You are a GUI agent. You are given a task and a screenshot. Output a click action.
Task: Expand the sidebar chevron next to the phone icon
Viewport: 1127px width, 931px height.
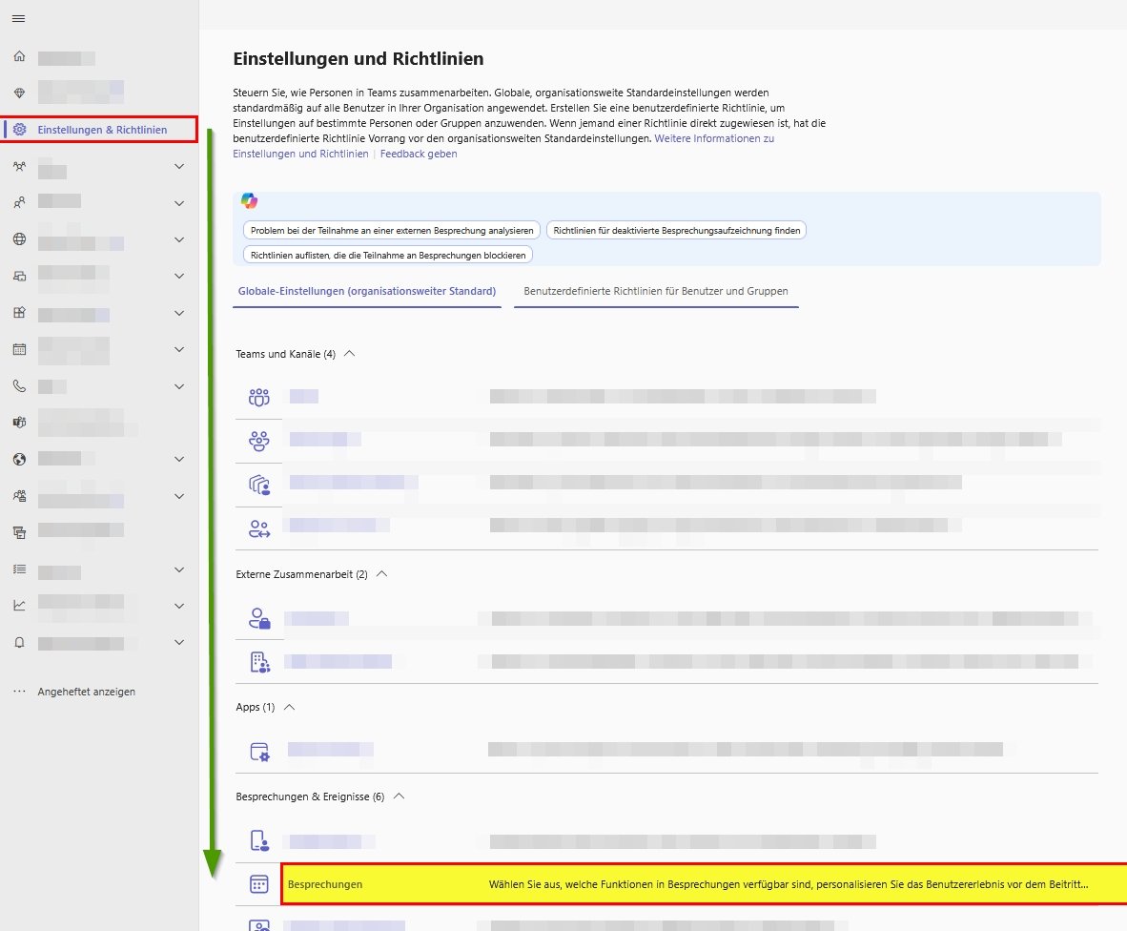point(179,386)
